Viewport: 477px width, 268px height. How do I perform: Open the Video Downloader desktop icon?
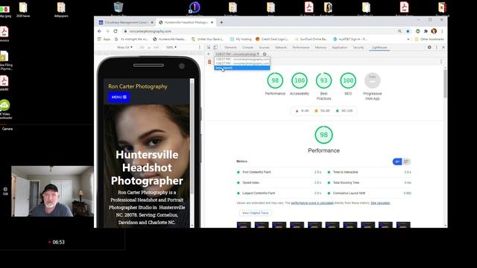(5, 109)
